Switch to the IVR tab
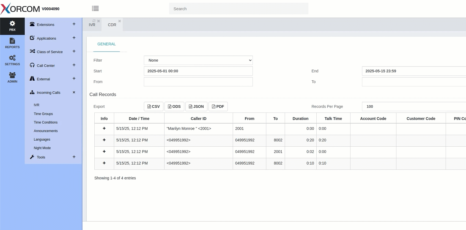 pos(92,25)
